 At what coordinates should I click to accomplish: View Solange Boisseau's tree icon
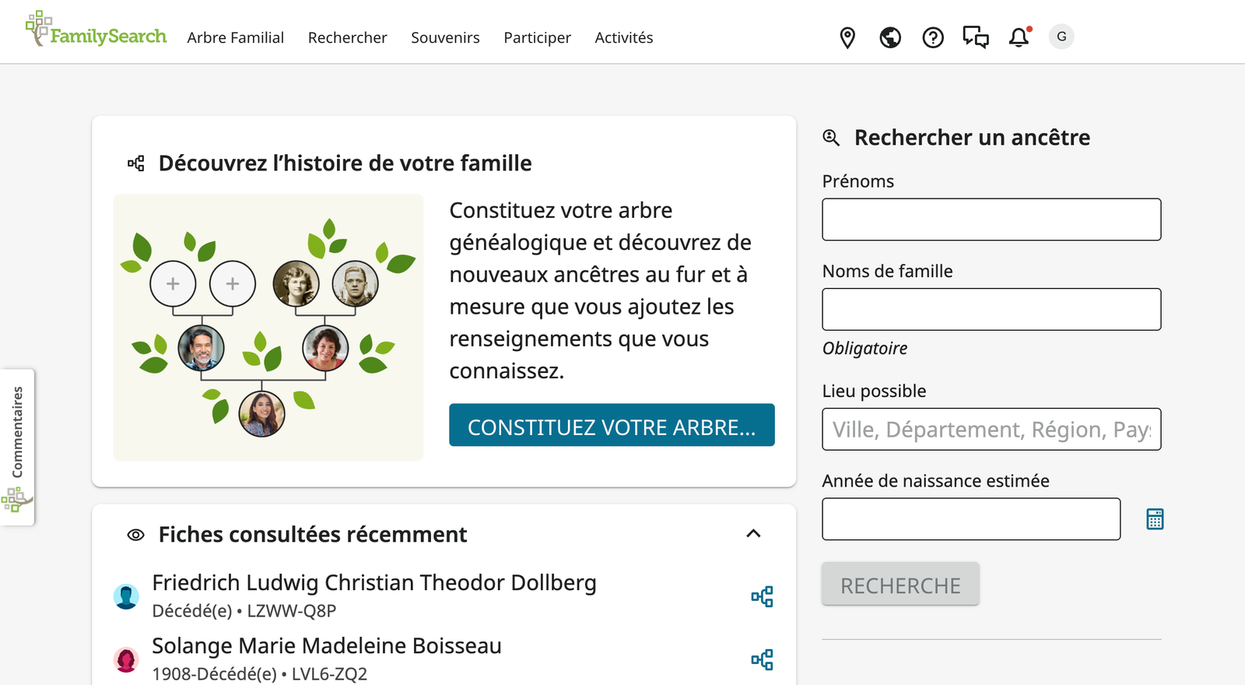coord(762,660)
